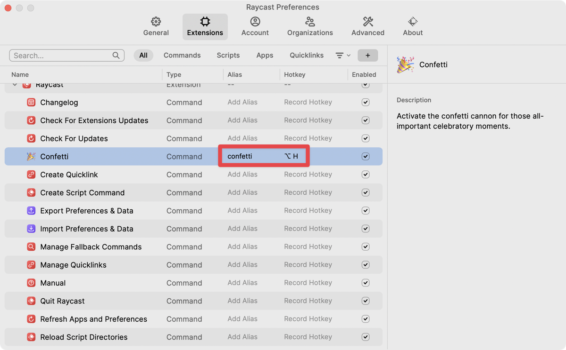Viewport: 566px width, 350px height.
Task: Click the Changelog command icon
Action: [31, 103]
